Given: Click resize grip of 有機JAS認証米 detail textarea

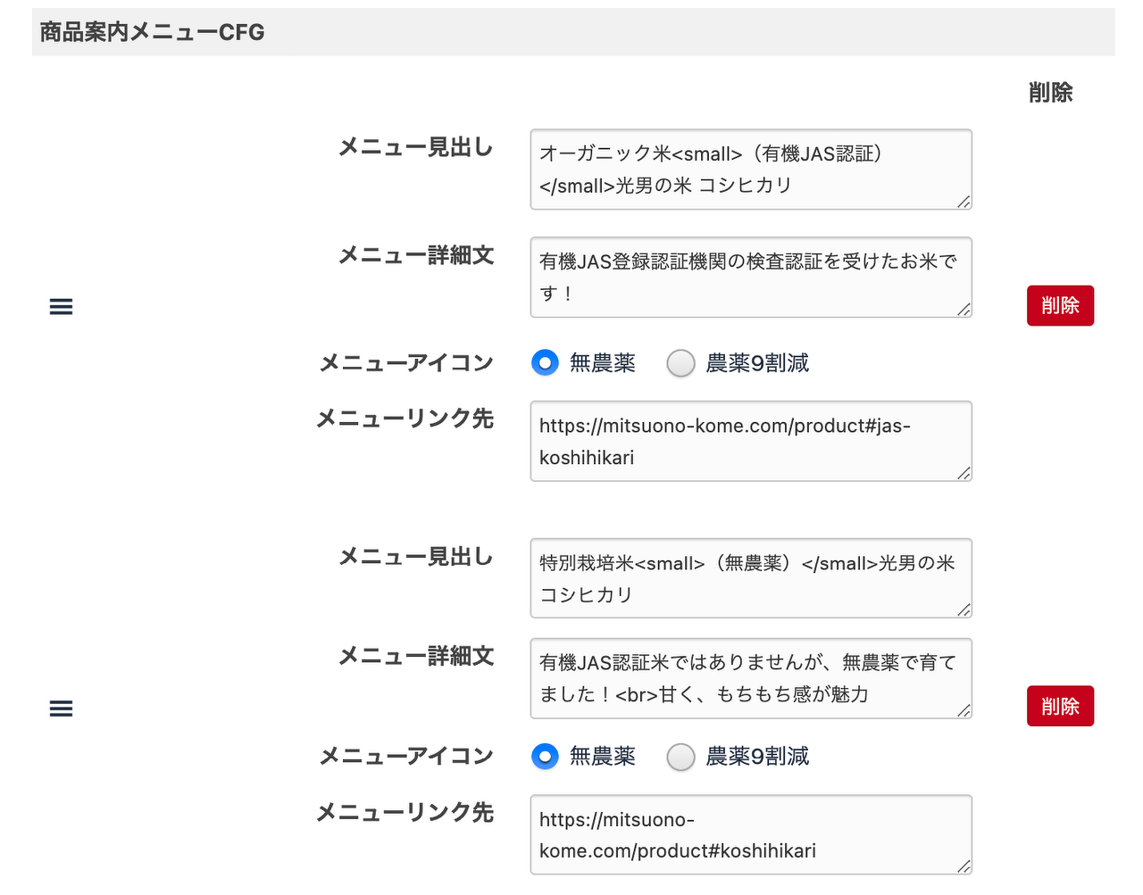Looking at the screenshot, I should (964, 710).
